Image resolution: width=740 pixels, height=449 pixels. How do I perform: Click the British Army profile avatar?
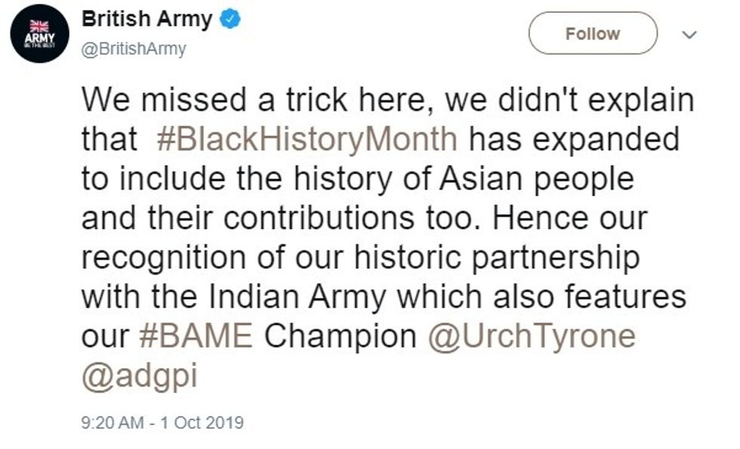click(x=39, y=33)
